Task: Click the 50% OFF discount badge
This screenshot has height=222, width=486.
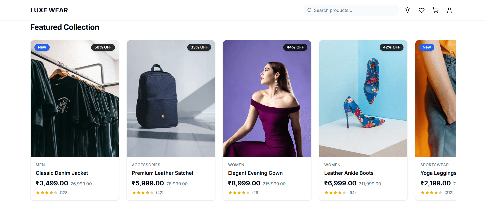Action: 103,47
